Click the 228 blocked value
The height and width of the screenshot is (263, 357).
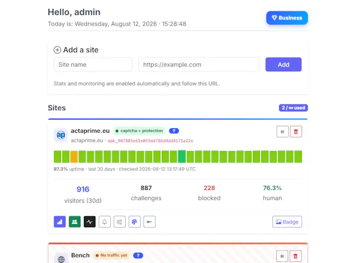point(209,188)
